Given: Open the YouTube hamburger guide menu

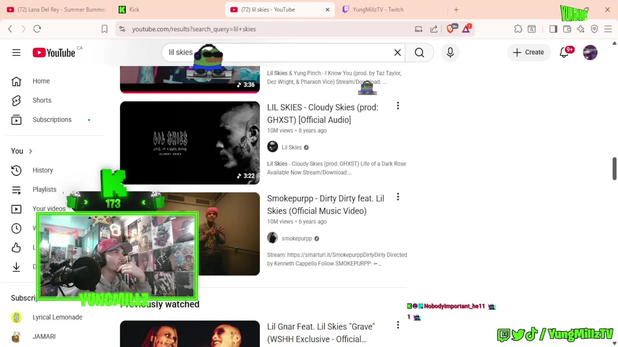Looking at the screenshot, I should 16,53.
